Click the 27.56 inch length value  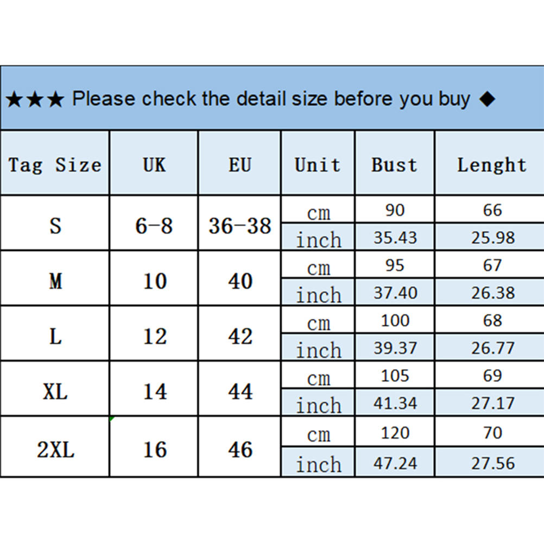(492, 463)
